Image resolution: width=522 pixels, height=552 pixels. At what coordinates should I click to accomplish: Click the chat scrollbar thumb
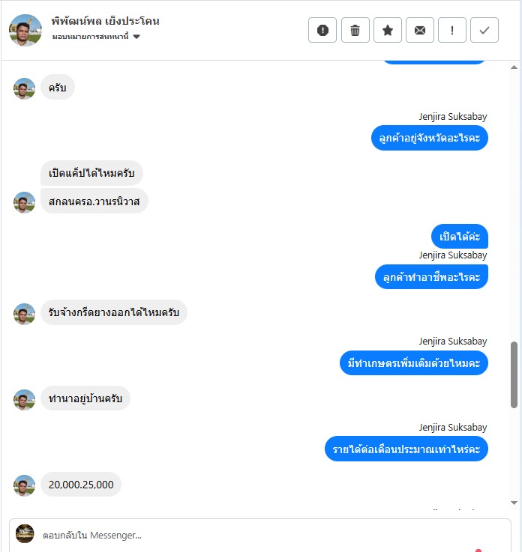click(x=514, y=374)
